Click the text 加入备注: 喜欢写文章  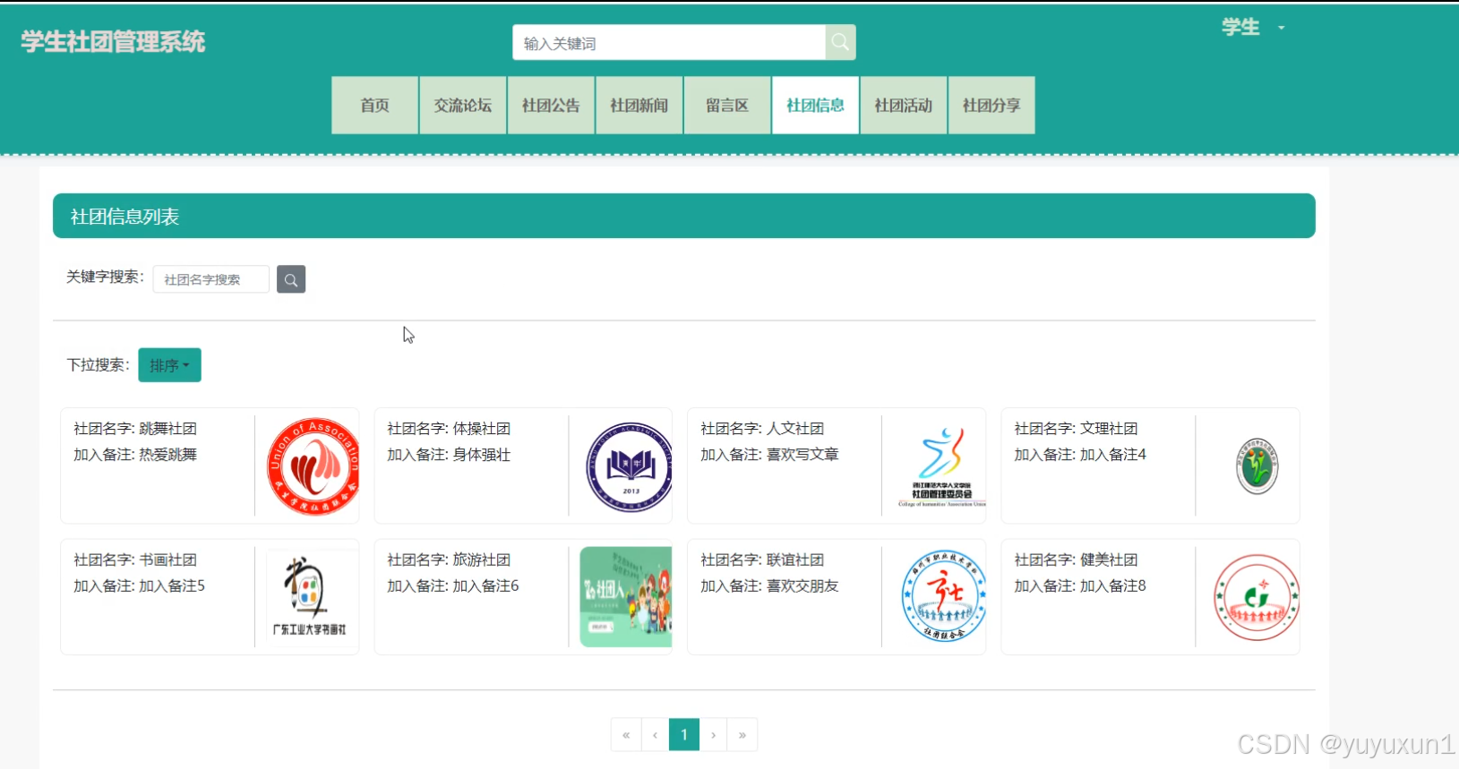click(769, 455)
